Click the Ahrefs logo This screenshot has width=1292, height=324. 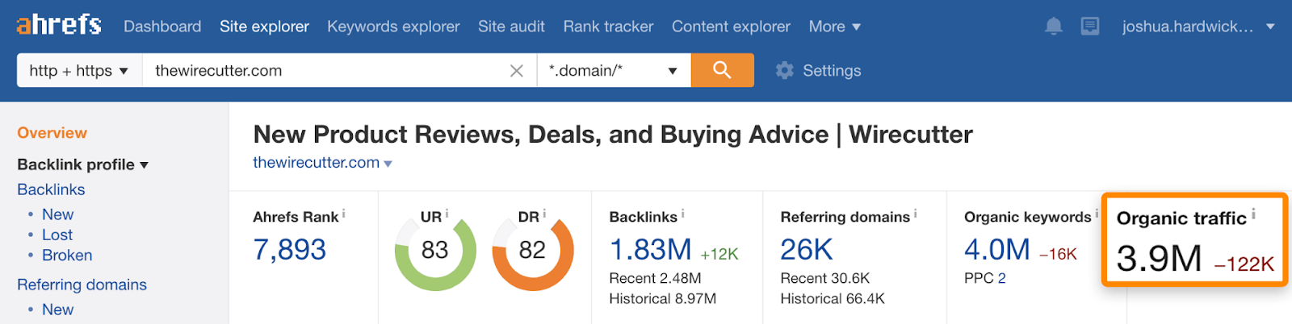[x=59, y=25]
